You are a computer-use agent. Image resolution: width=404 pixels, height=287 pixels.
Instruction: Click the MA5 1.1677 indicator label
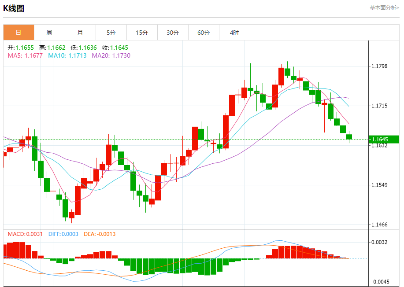[x=25, y=55]
